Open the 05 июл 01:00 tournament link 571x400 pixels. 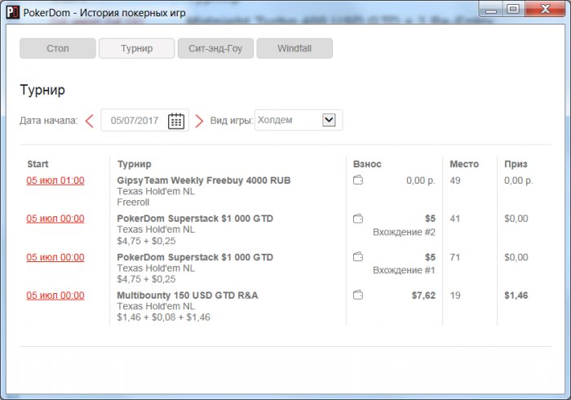tap(55, 180)
